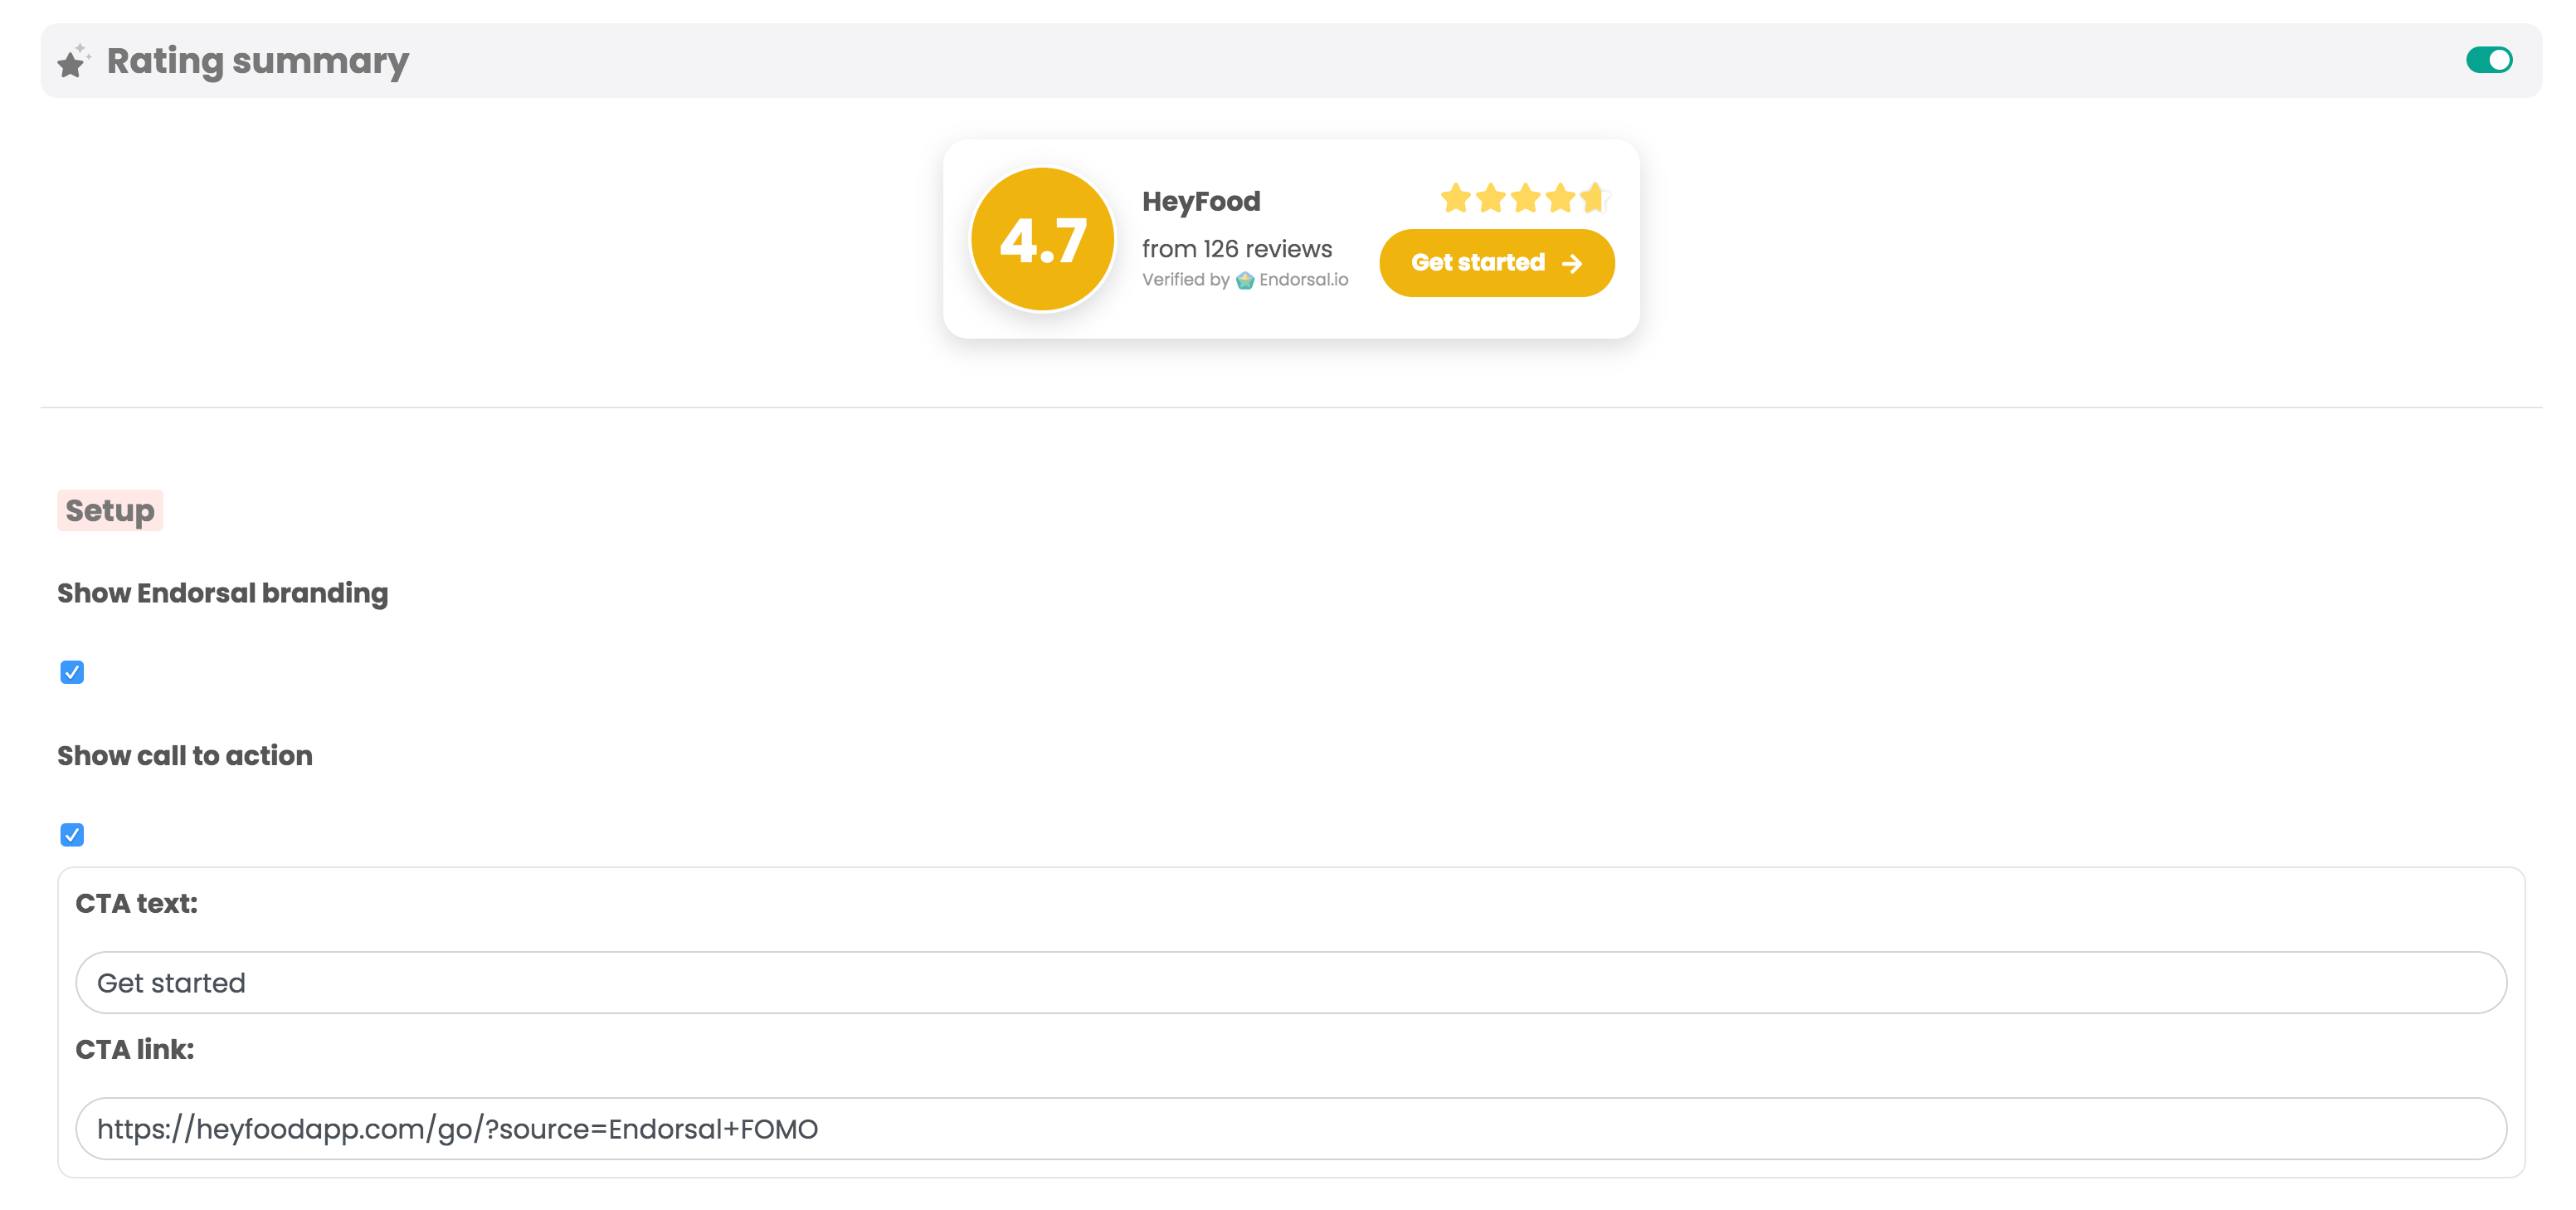2576x1210 pixels.
Task: Click the half-filled fifth star
Action: click(x=1595, y=198)
